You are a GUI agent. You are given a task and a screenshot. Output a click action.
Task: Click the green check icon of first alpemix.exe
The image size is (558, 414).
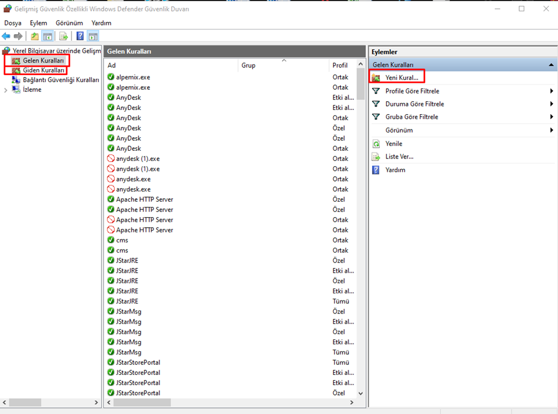coord(110,77)
